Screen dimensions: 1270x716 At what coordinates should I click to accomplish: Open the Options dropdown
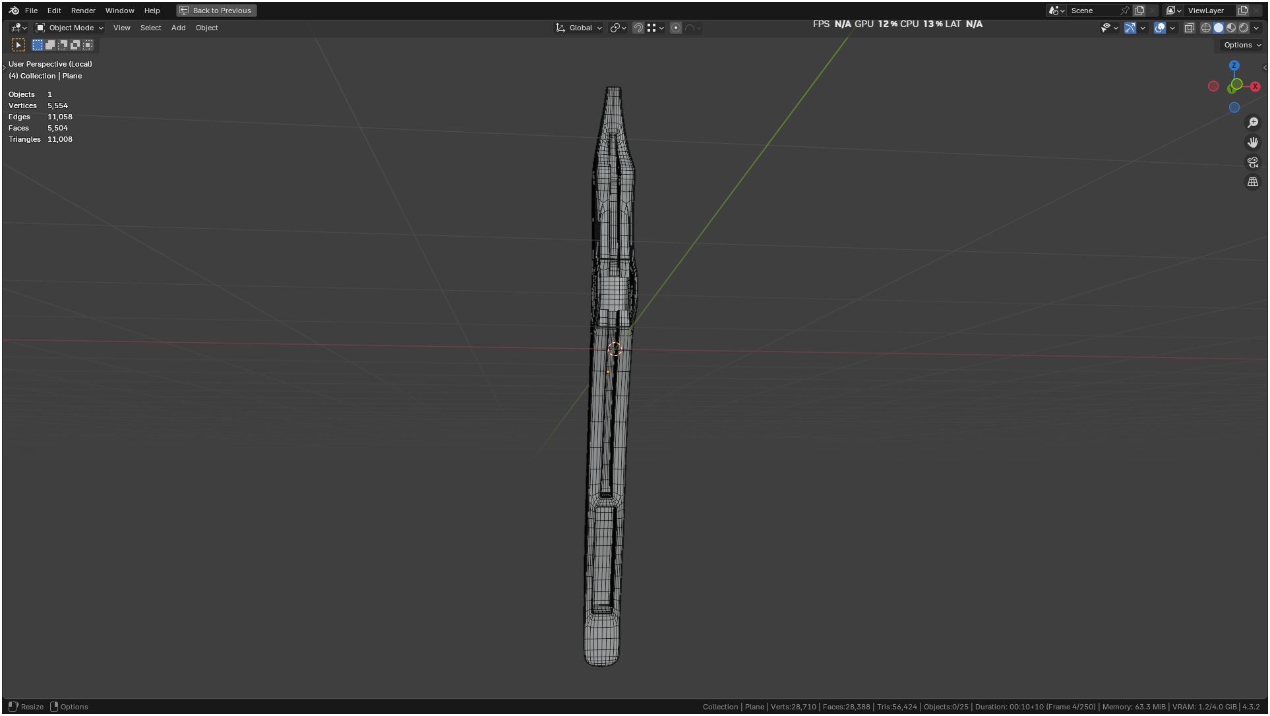[1242, 45]
